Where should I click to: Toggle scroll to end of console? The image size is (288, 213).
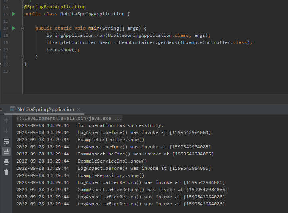coord(6,152)
